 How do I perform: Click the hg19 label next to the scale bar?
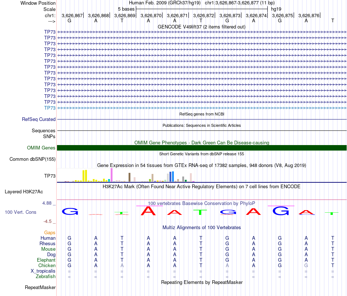tap(276, 9)
